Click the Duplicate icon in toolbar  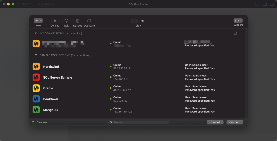[x=89, y=21]
